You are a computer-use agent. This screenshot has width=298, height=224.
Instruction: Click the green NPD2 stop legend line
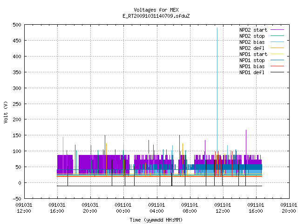pos(277,35)
